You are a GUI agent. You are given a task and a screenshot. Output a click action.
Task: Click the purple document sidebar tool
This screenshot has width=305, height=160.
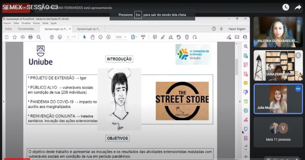point(246,138)
